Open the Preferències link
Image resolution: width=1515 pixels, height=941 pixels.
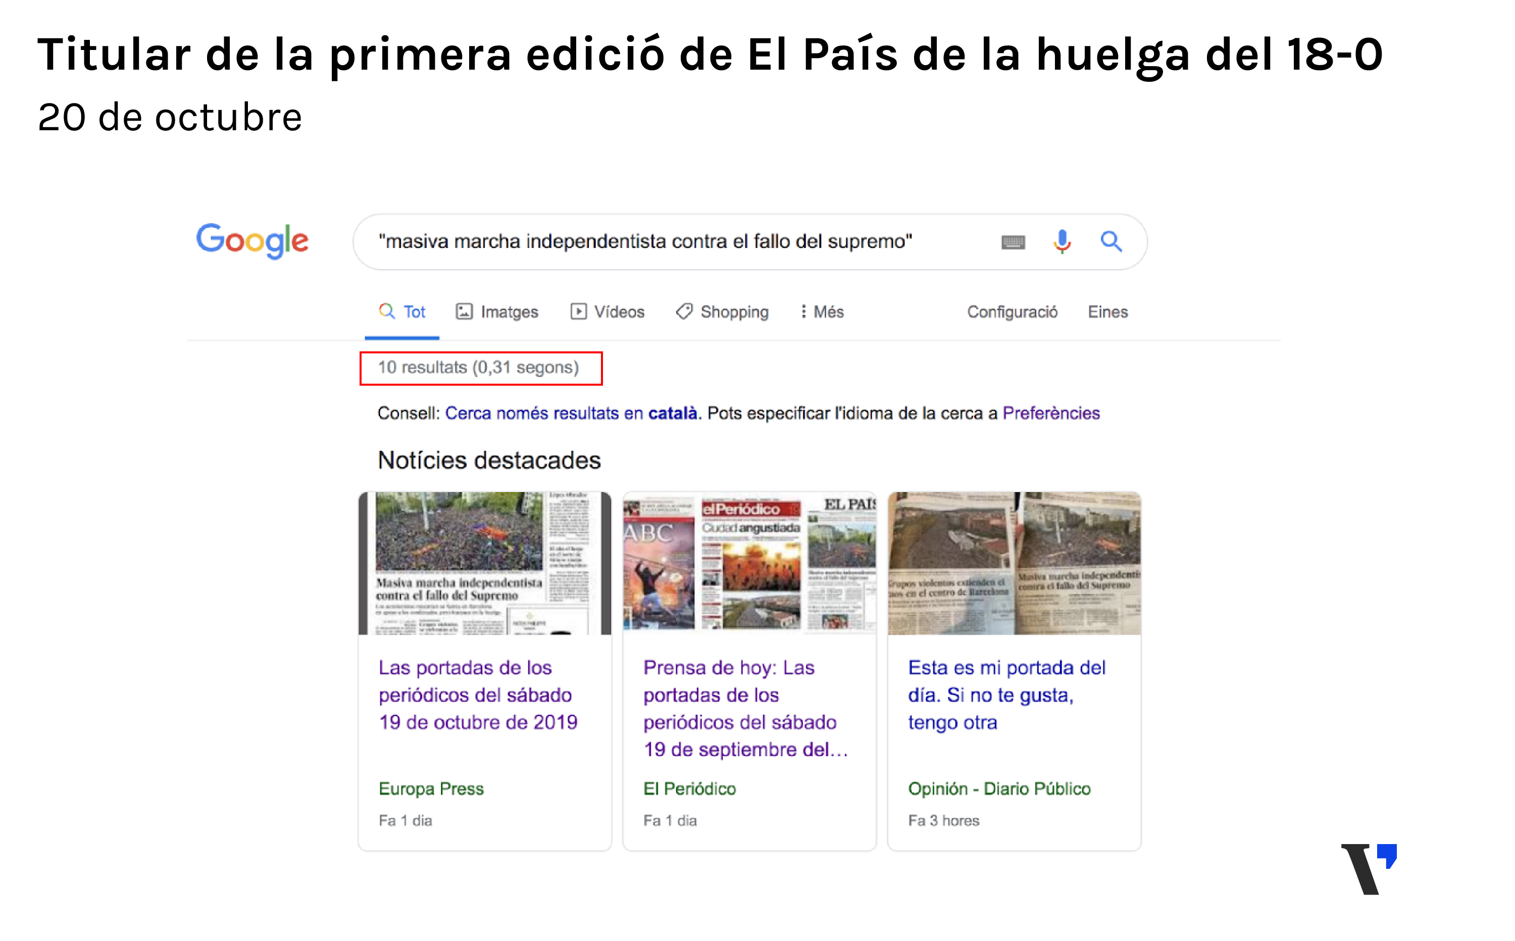click(1051, 413)
